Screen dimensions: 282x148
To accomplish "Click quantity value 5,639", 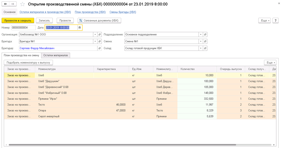I will click(210, 116).
